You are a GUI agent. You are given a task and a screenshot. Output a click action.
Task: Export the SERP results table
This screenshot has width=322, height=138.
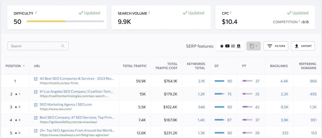point(303,46)
